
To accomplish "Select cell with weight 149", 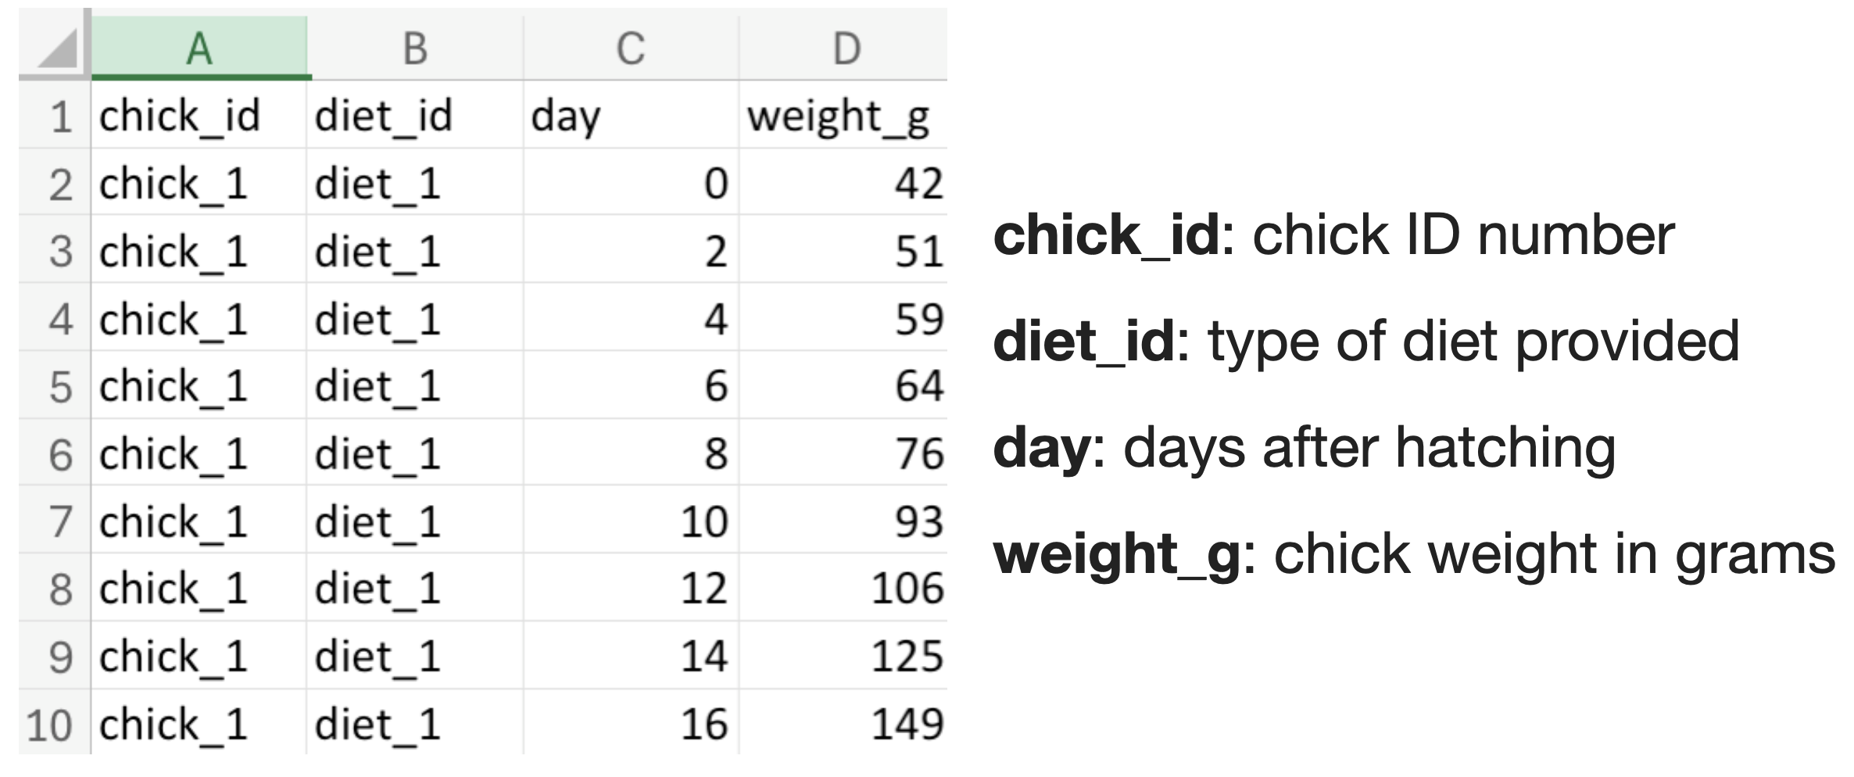I will 843,725.
